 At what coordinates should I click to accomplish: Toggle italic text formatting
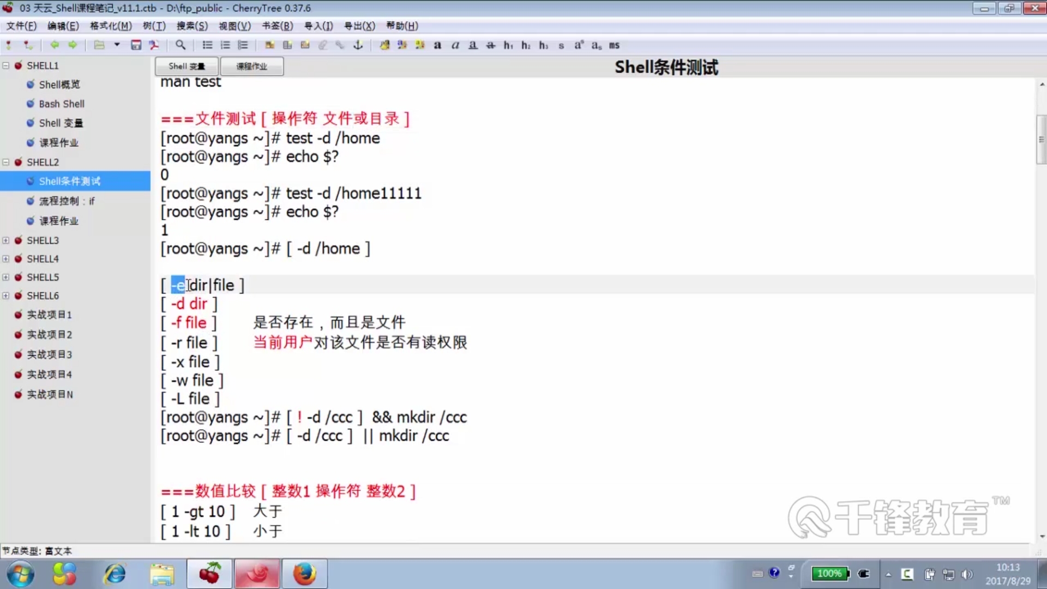455,45
